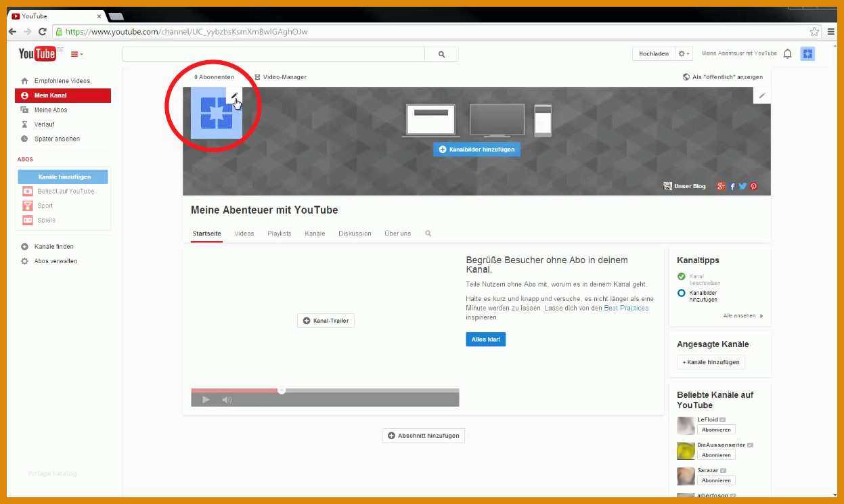Click the Google+ icon on the banner
Viewport: 844px width, 504px height.
(x=721, y=186)
